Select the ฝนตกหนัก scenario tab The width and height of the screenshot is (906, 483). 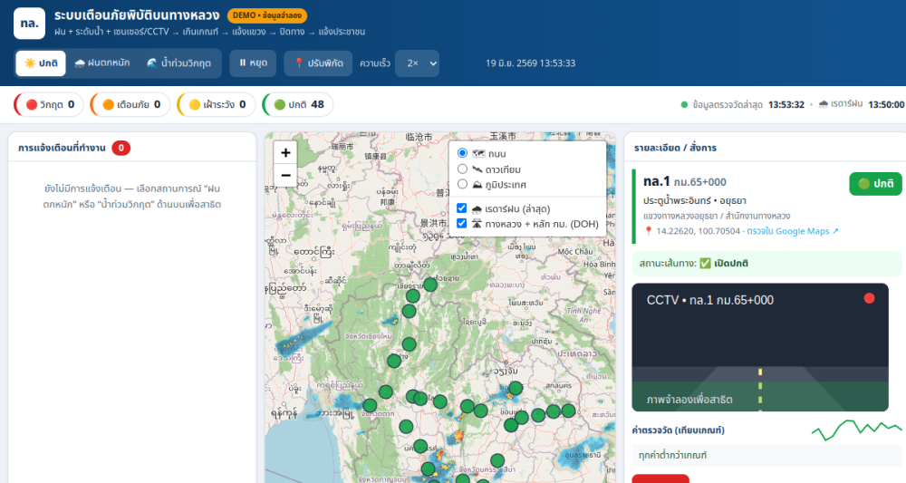click(102, 63)
